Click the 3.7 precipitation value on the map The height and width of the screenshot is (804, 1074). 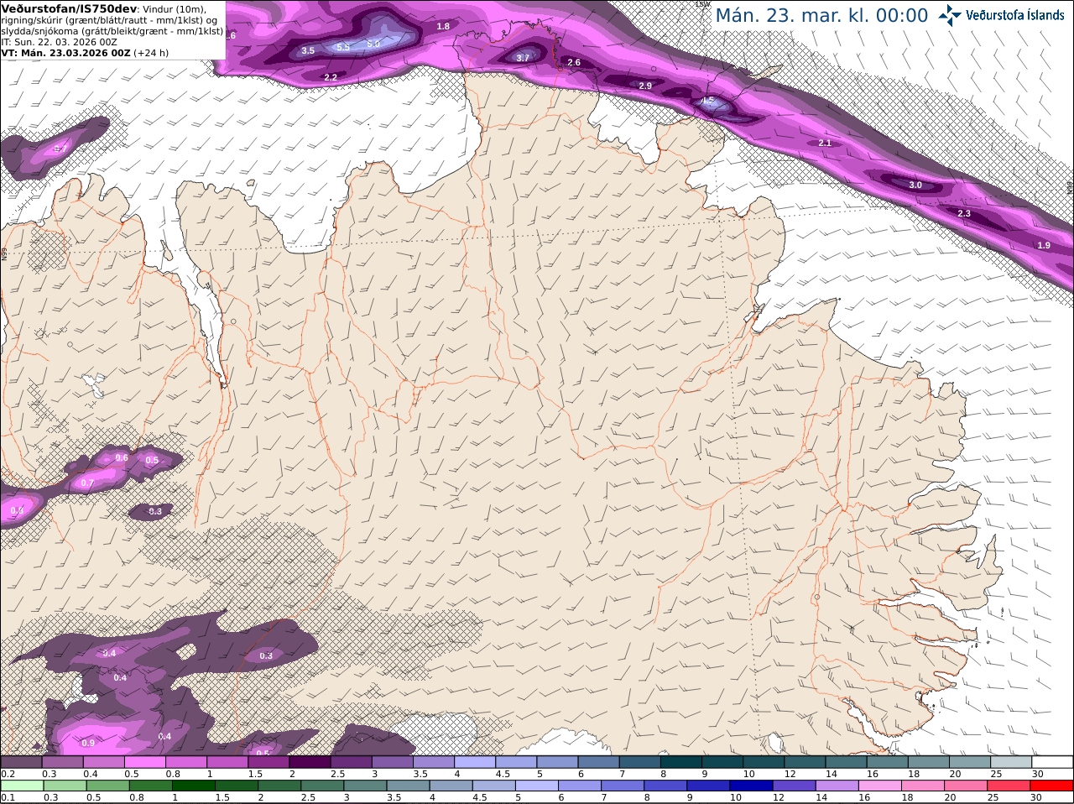(x=523, y=58)
